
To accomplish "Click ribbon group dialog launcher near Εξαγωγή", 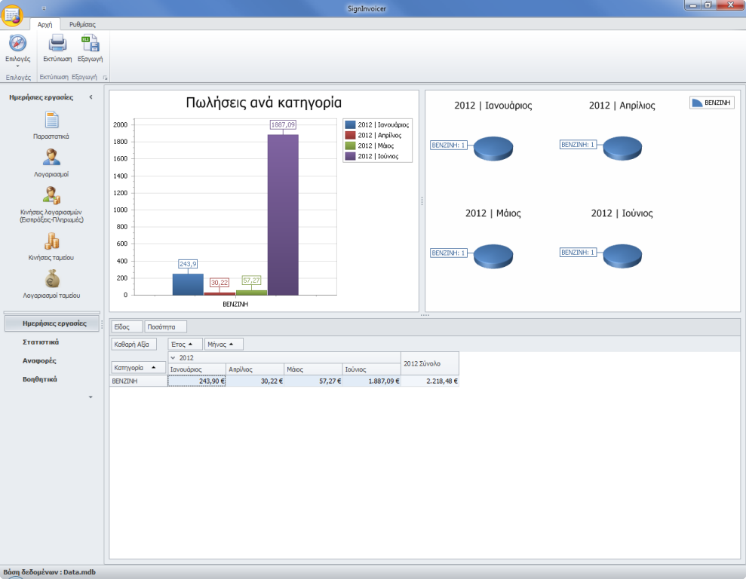I will (x=105, y=78).
